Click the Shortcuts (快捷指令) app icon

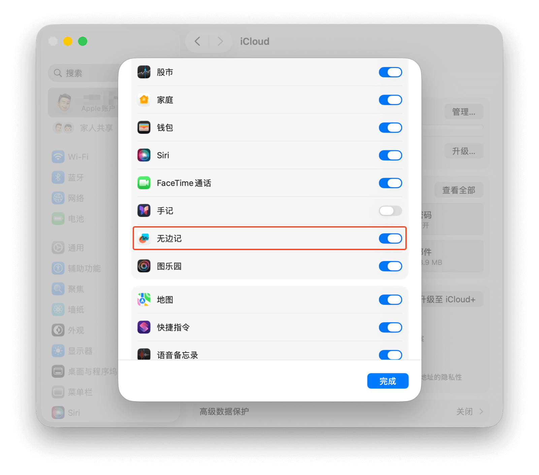pyautogui.click(x=144, y=327)
